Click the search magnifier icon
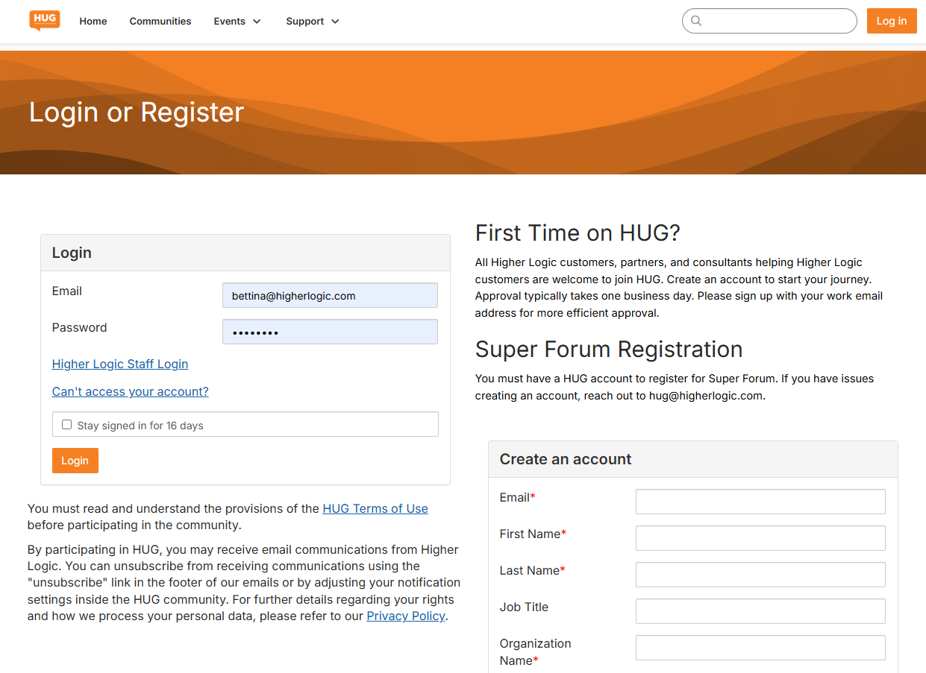 [x=696, y=21]
